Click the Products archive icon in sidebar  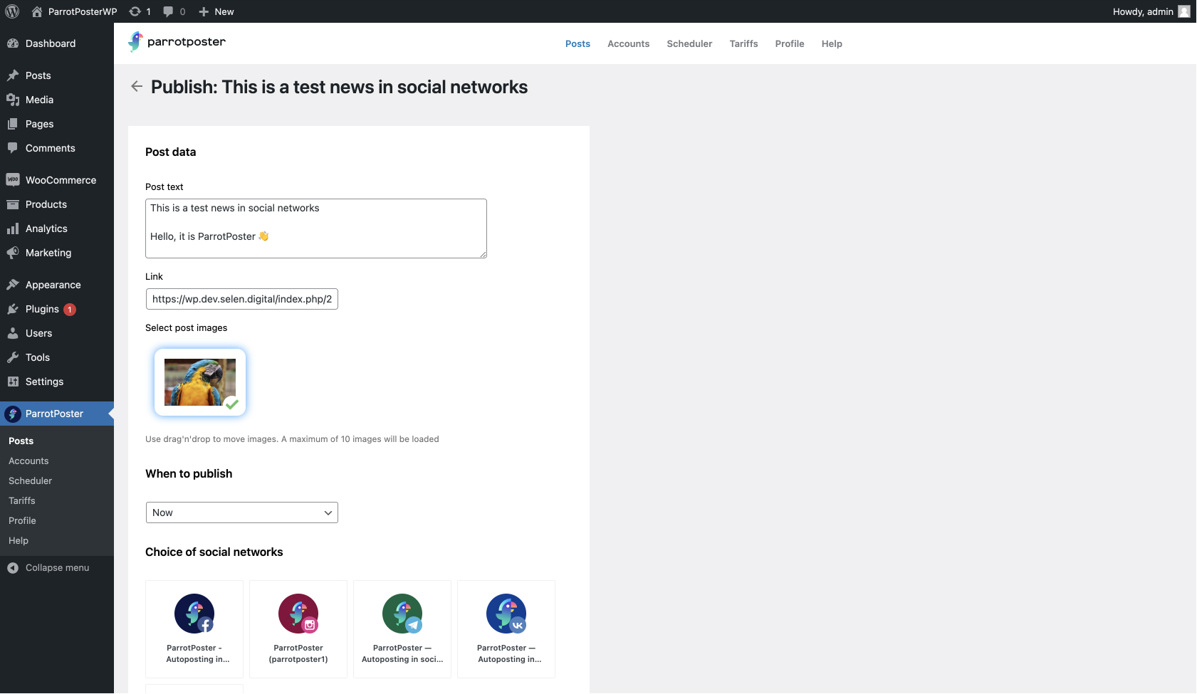pyautogui.click(x=13, y=204)
